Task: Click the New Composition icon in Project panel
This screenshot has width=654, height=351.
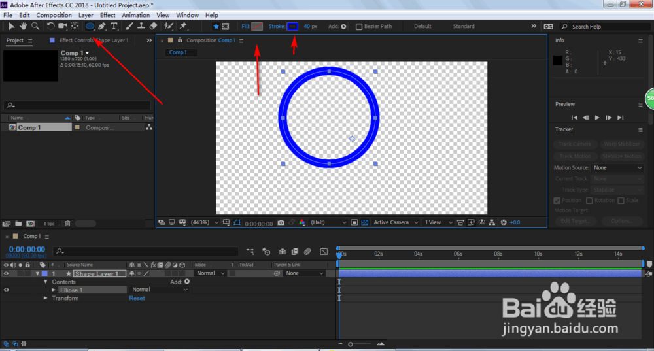Action: click(x=31, y=224)
